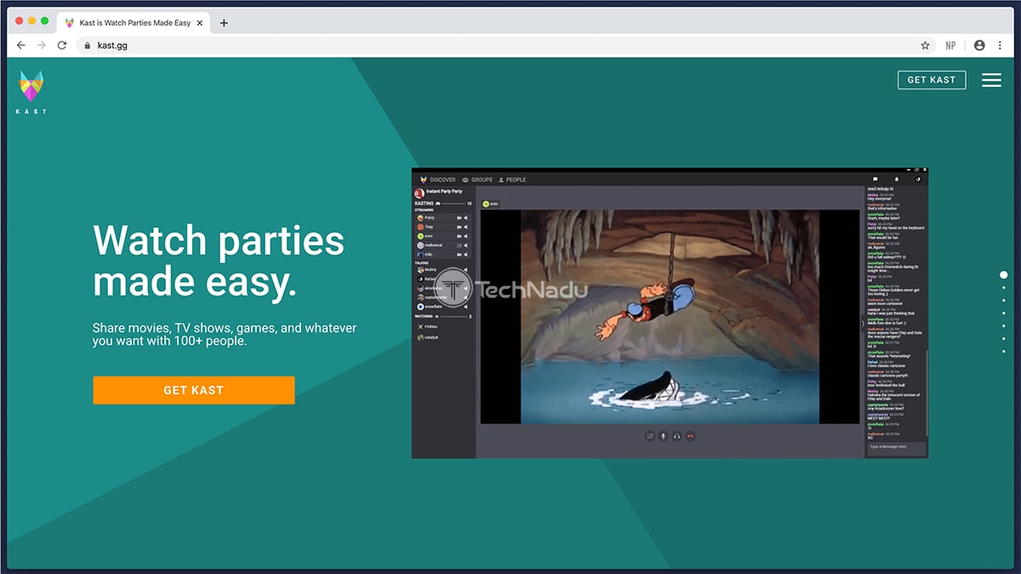Click the speaker icon next to mellowcat
The height and width of the screenshot is (574, 1021).
tap(468, 246)
